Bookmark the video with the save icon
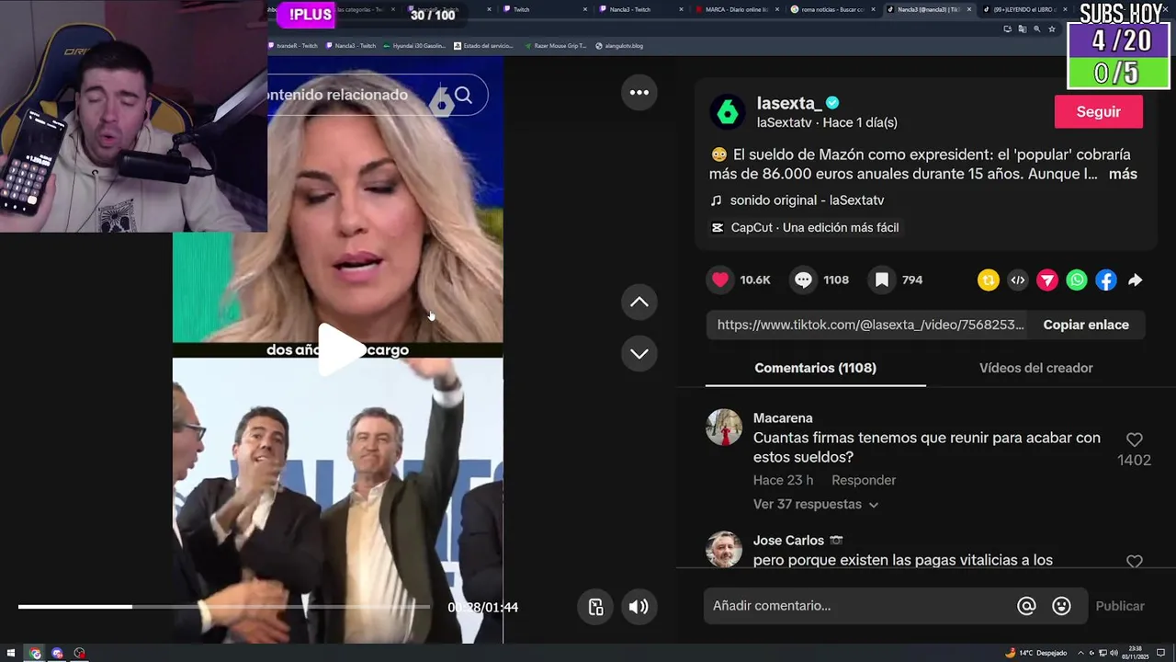Screen dimensions: 1176x662 (x=882, y=280)
